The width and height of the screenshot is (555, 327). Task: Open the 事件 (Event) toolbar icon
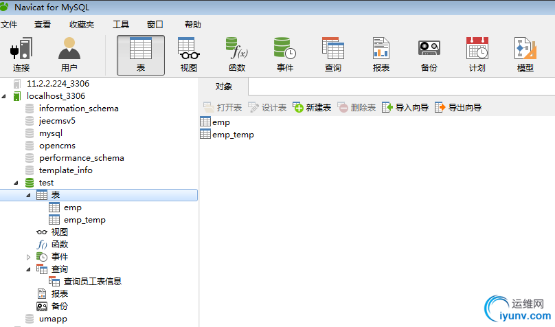(285, 55)
